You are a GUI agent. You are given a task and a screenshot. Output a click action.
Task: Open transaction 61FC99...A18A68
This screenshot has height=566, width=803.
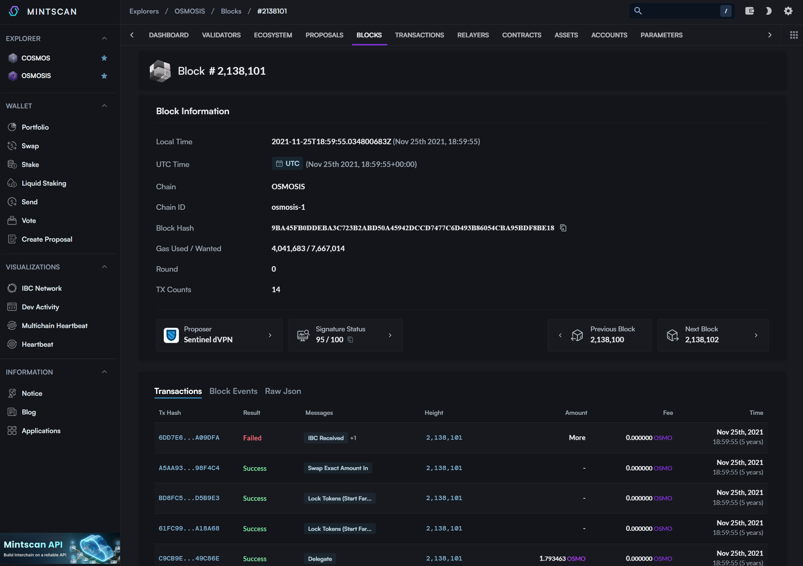pos(189,528)
